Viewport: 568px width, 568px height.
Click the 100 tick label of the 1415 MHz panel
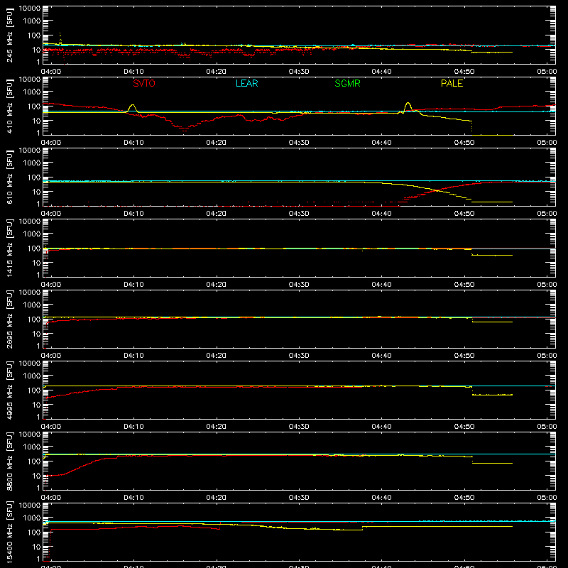[x=34, y=248]
